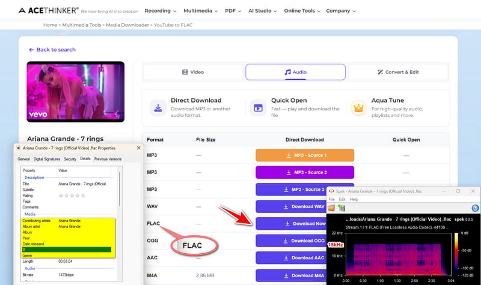Select the Length value 00:03:04
This screenshot has width=481, height=285.
point(65,262)
